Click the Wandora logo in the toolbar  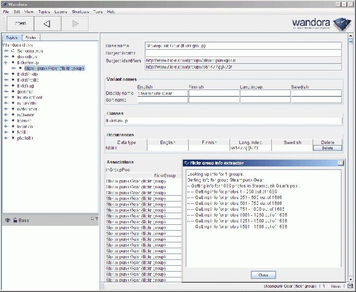pos(321,23)
